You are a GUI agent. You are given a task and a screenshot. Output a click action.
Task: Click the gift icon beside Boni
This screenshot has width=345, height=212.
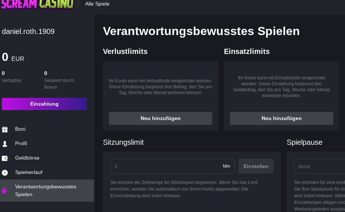coord(5,129)
